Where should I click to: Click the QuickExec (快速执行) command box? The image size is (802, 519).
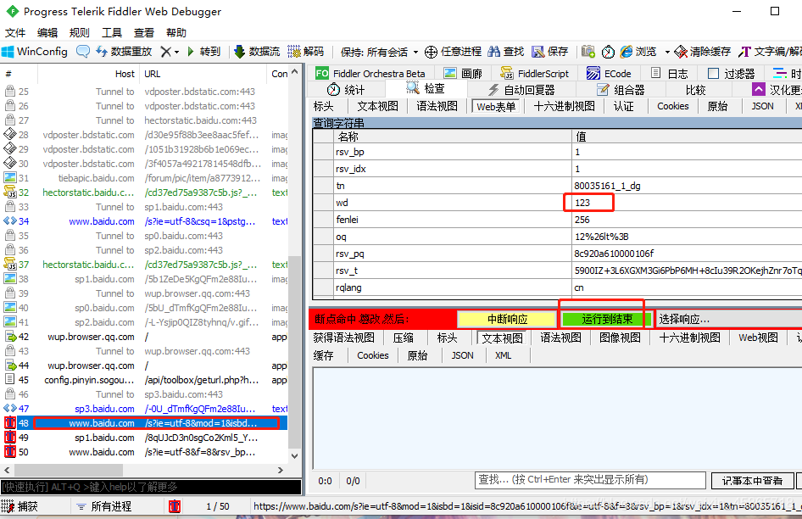click(150, 487)
